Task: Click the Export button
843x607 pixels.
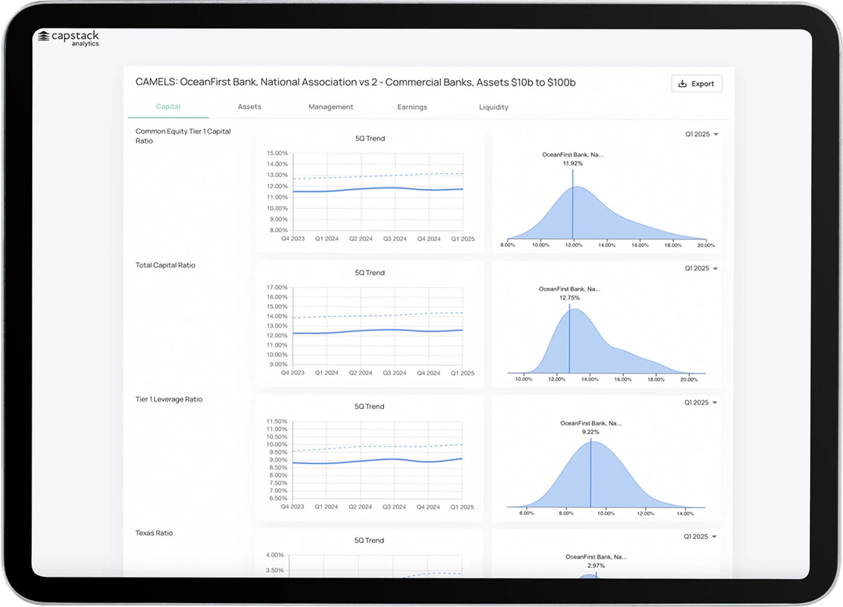Action: [x=696, y=83]
